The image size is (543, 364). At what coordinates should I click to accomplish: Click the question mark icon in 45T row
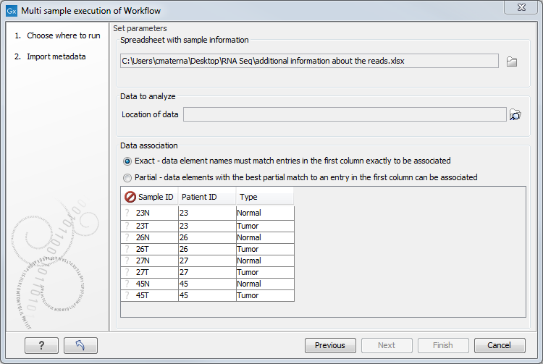[x=127, y=295]
